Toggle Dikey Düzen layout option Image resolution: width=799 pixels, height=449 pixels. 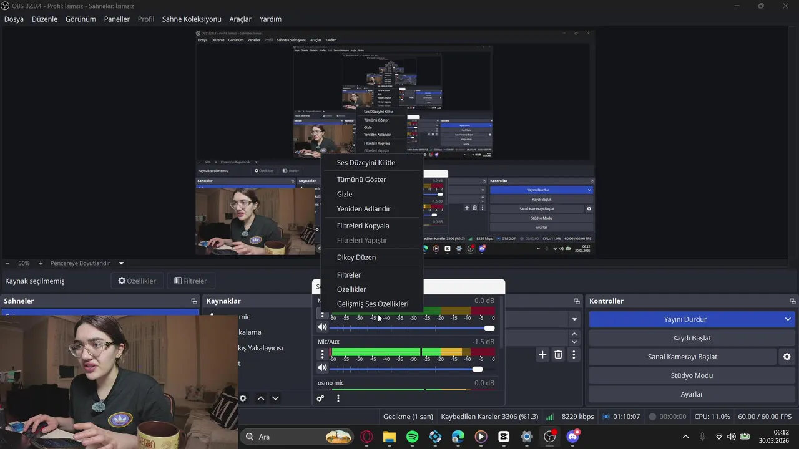pos(356,258)
